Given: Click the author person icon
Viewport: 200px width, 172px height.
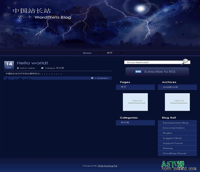Looking at the screenshot, I should (18, 68).
